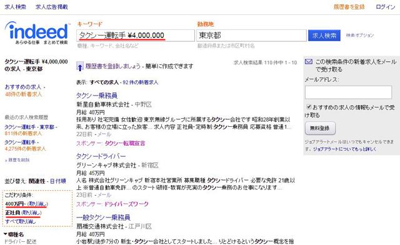Click 月給 45万円 salary text

point(90,173)
